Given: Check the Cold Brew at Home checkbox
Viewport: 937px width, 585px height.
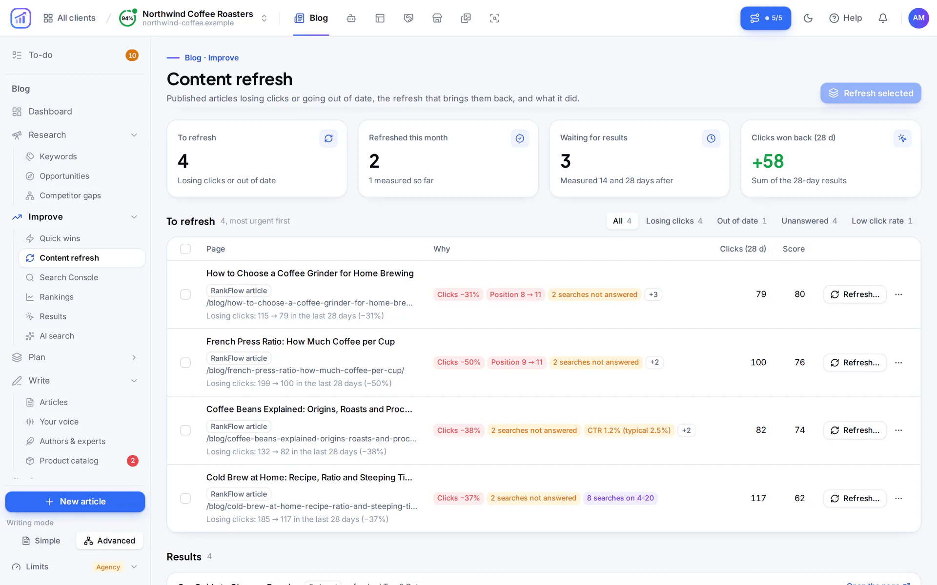Looking at the screenshot, I should (185, 498).
